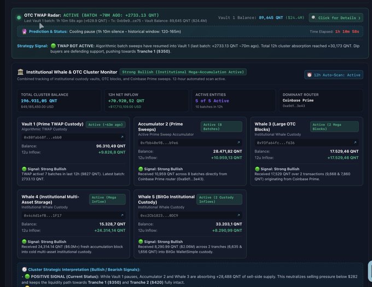Click the green signal dot in Whale 3 card

[x=257, y=169]
